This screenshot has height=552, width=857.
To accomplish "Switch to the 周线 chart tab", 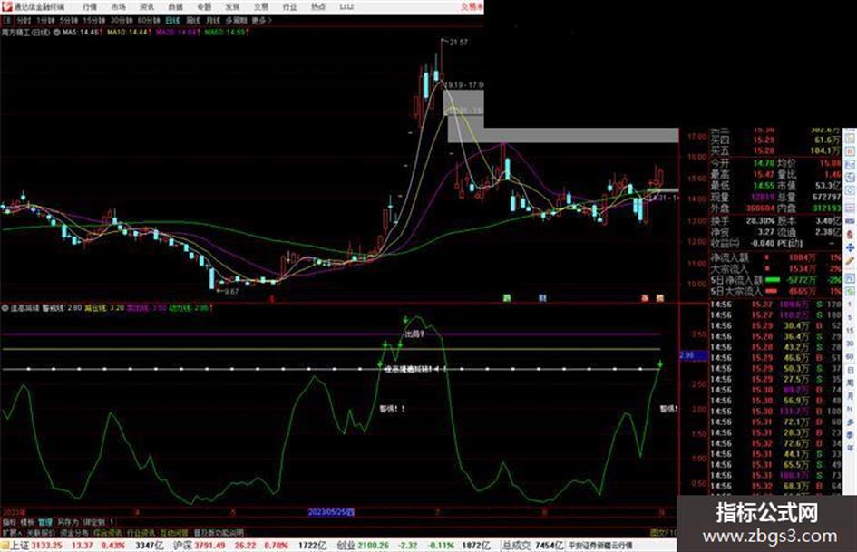I will [x=193, y=20].
